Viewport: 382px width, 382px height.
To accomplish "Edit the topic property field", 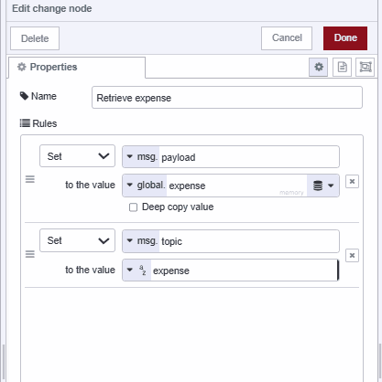I will (249, 241).
